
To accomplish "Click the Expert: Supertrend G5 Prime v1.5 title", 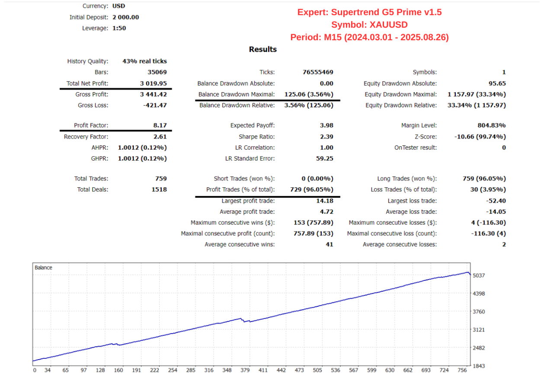I will pos(370,12).
